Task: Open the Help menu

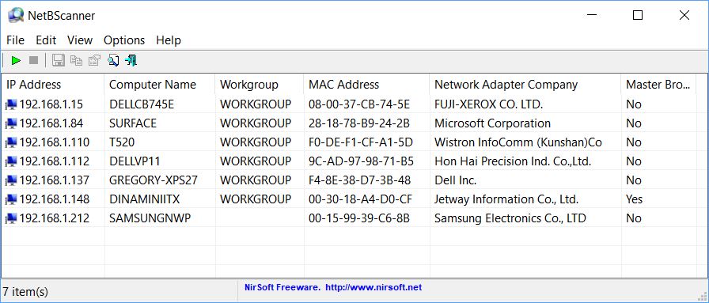Action: tap(169, 40)
